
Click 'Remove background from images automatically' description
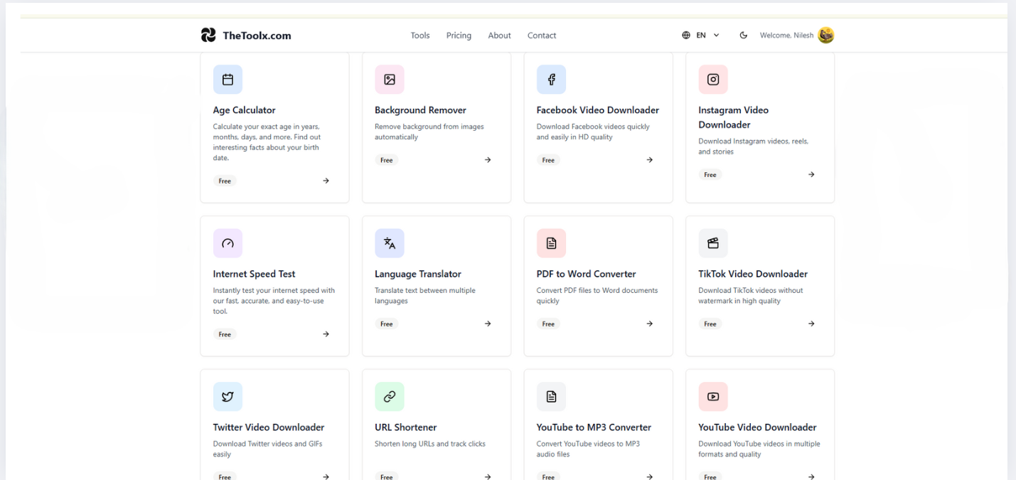click(429, 132)
